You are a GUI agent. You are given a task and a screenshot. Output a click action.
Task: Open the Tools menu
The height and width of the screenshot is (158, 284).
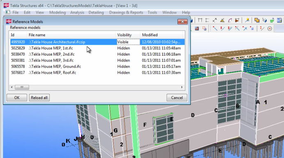pos(152,12)
